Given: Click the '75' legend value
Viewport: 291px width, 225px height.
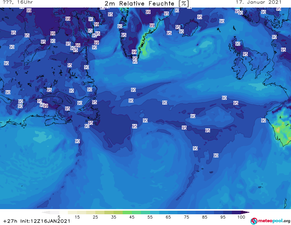Looking at the screenshot, I should pyautogui.click(x=186, y=217).
